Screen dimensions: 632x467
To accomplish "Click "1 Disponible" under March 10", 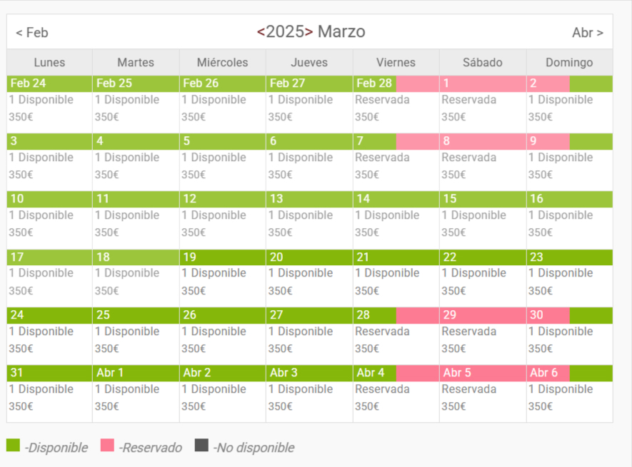I will 41,215.
